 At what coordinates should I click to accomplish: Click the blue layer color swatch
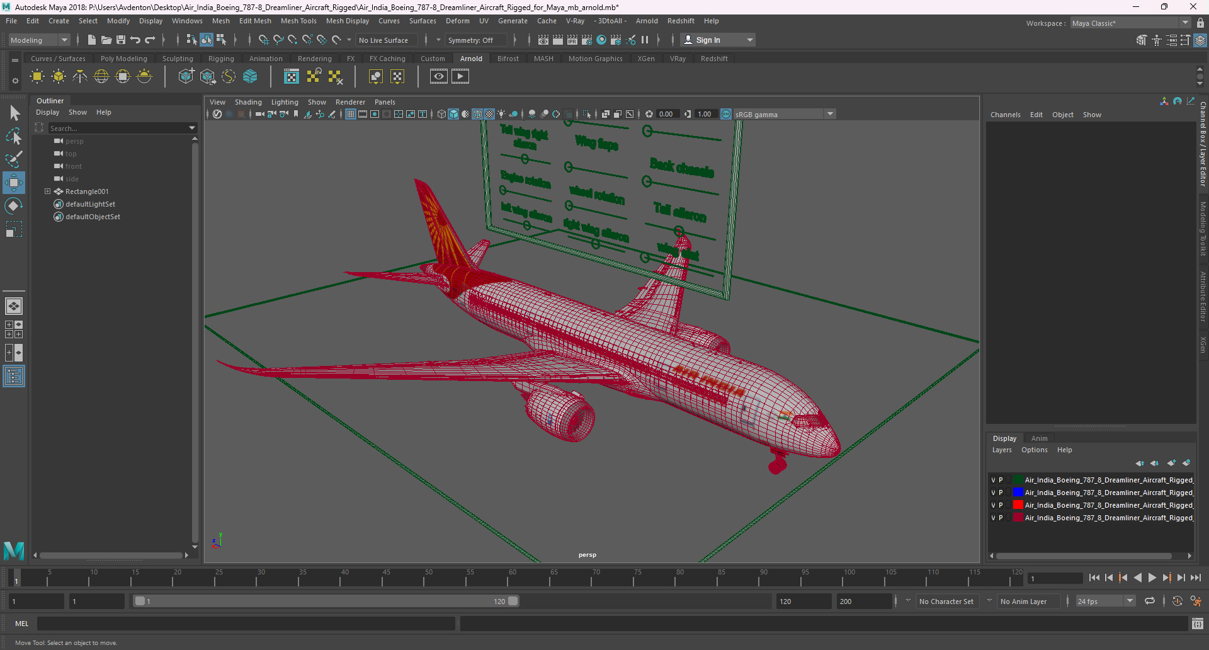pos(1018,493)
